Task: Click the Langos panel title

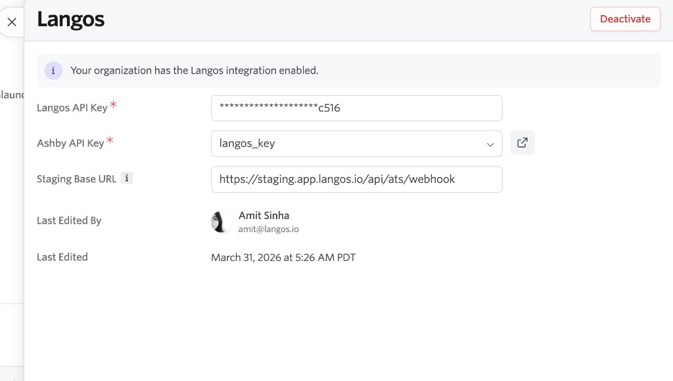Action: click(x=71, y=20)
